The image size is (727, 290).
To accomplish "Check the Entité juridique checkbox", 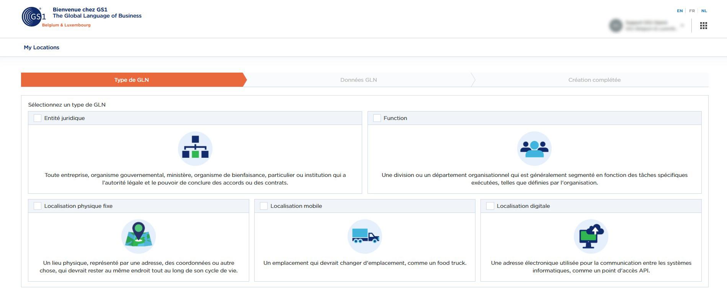I will (x=38, y=118).
